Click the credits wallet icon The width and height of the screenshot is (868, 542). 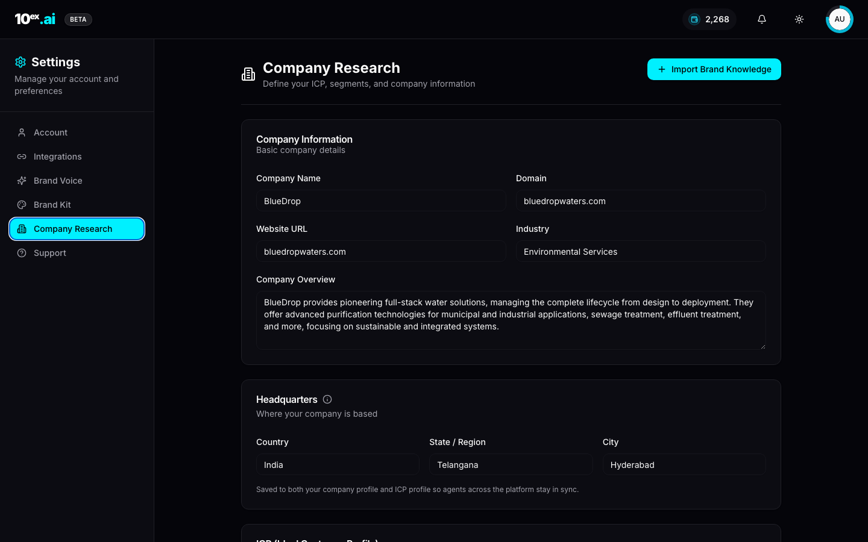(694, 19)
